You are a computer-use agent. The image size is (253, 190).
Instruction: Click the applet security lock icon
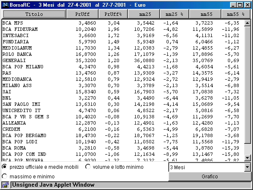[5, 185]
